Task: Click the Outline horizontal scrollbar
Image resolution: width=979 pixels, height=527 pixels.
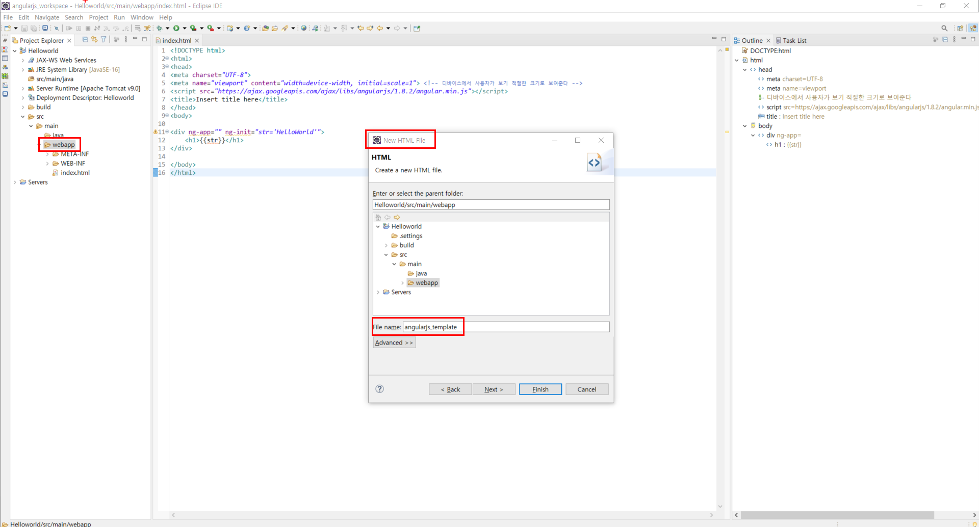Action: click(837, 515)
